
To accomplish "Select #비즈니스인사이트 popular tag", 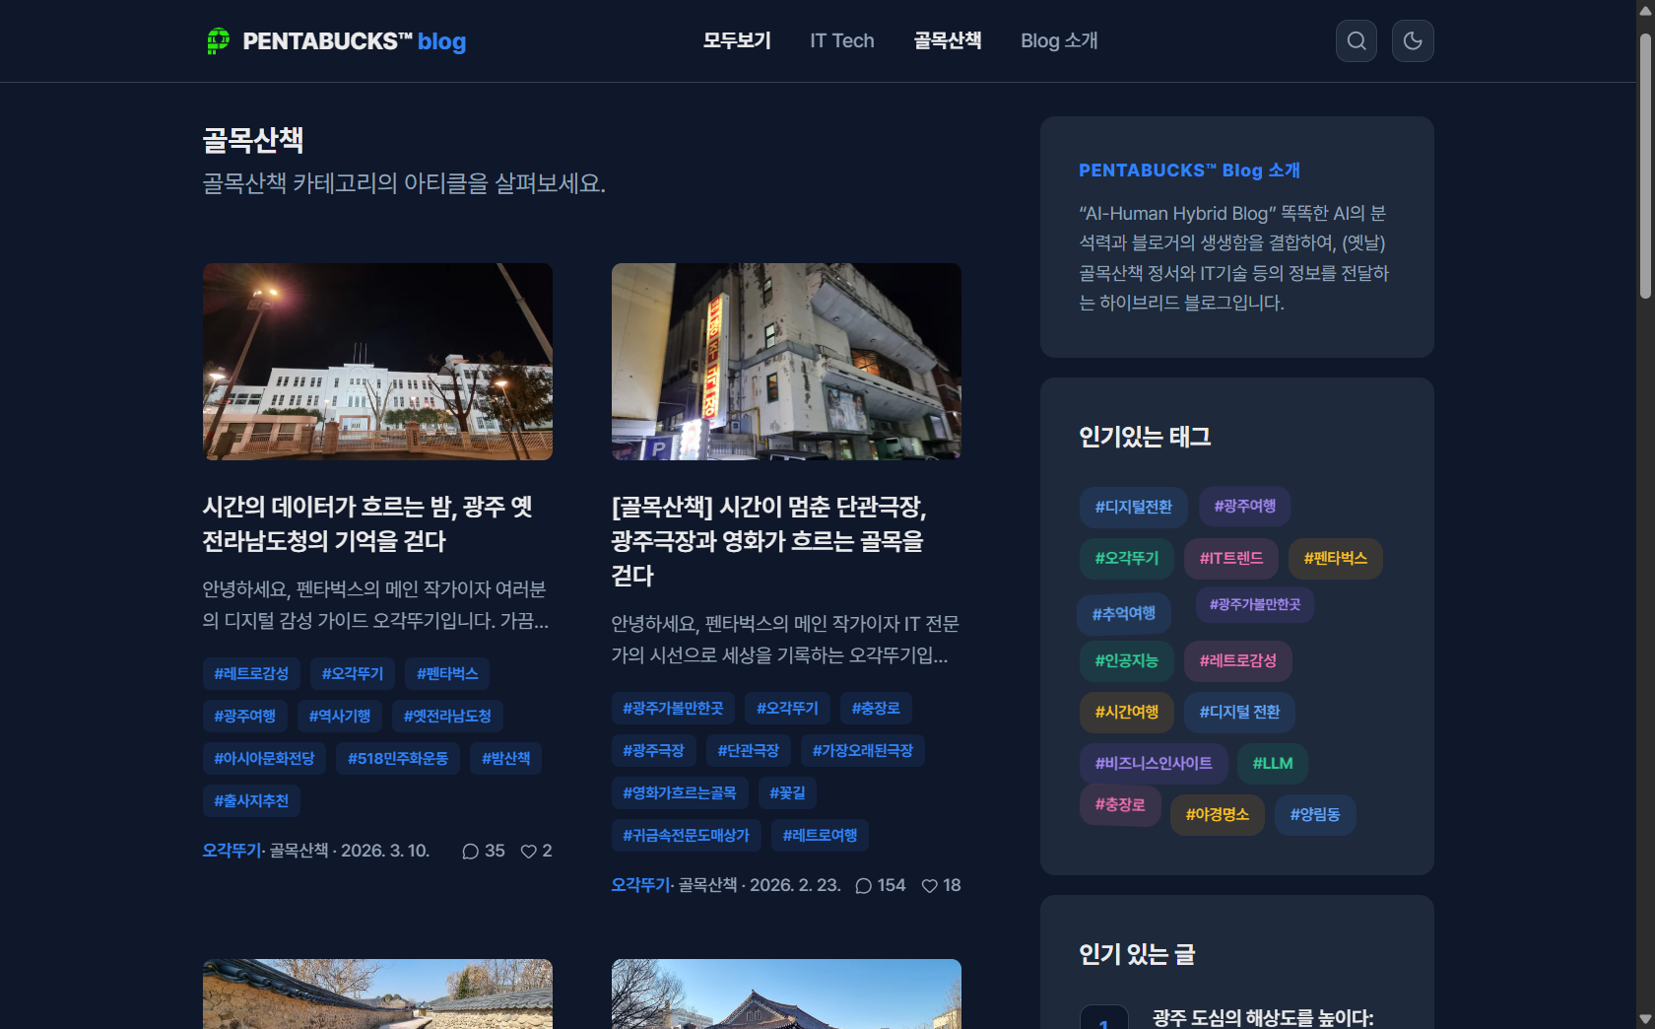I will pyautogui.click(x=1154, y=763).
